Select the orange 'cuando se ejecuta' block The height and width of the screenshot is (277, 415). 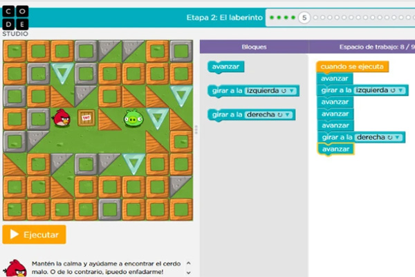point(352,66)
